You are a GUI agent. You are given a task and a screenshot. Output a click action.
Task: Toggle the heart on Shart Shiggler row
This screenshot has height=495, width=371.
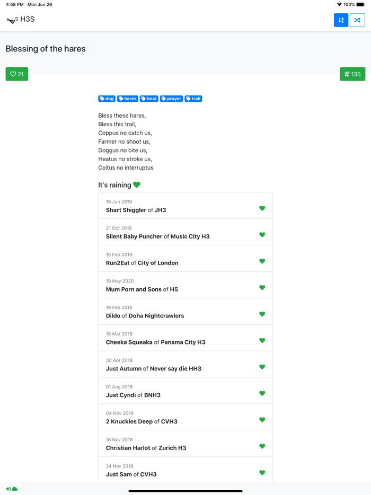tap(262, 208)
